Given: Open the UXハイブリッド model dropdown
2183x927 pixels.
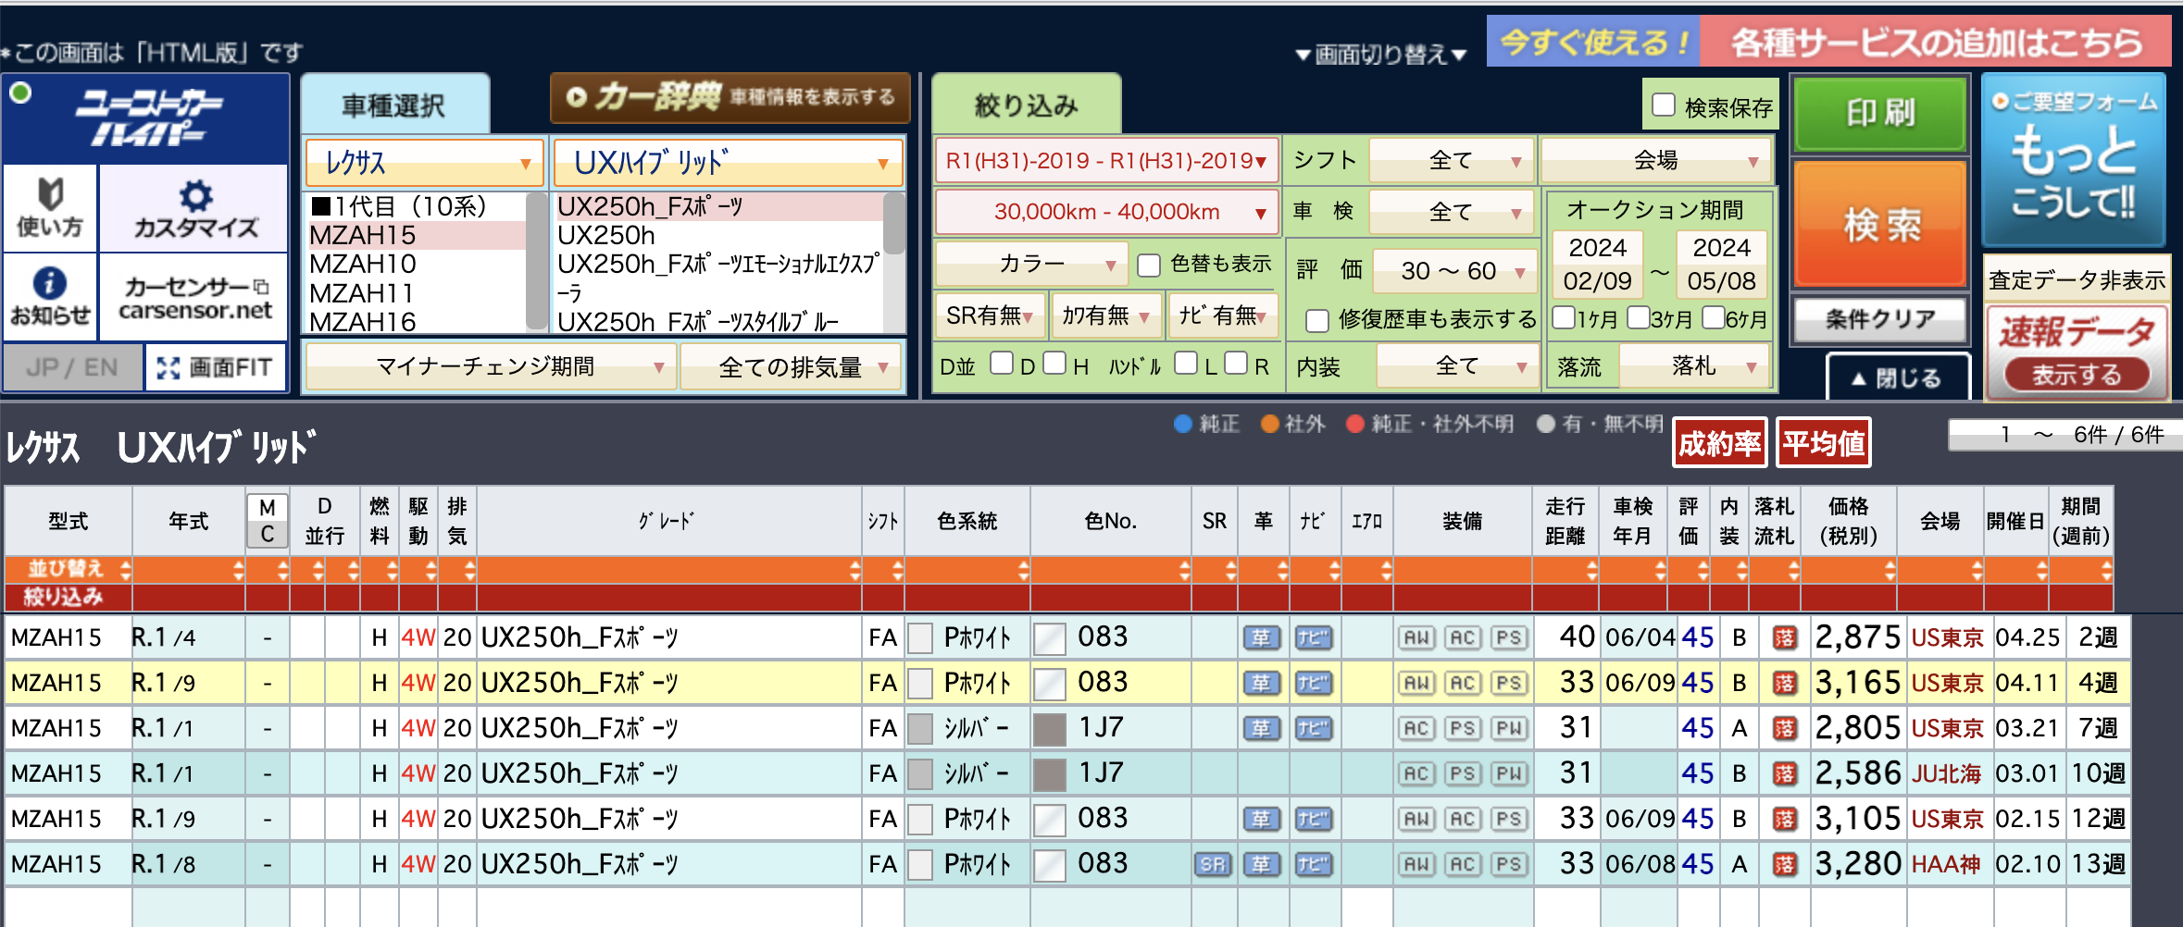Looking at the screenshot, I should [729, 163].
